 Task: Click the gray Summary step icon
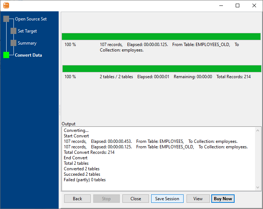[x=13, y=43]
